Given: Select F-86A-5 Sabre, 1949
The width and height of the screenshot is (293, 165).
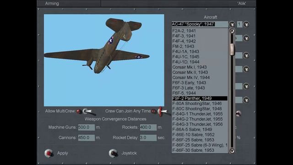Looking at the screenshot, I should (200, 129).
